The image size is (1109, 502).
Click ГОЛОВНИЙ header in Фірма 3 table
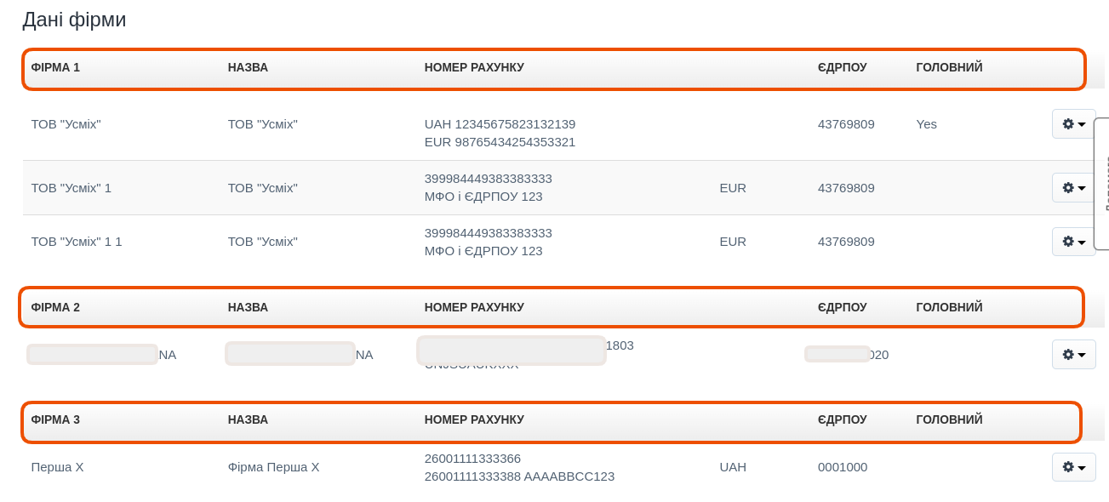pos(949,419)
